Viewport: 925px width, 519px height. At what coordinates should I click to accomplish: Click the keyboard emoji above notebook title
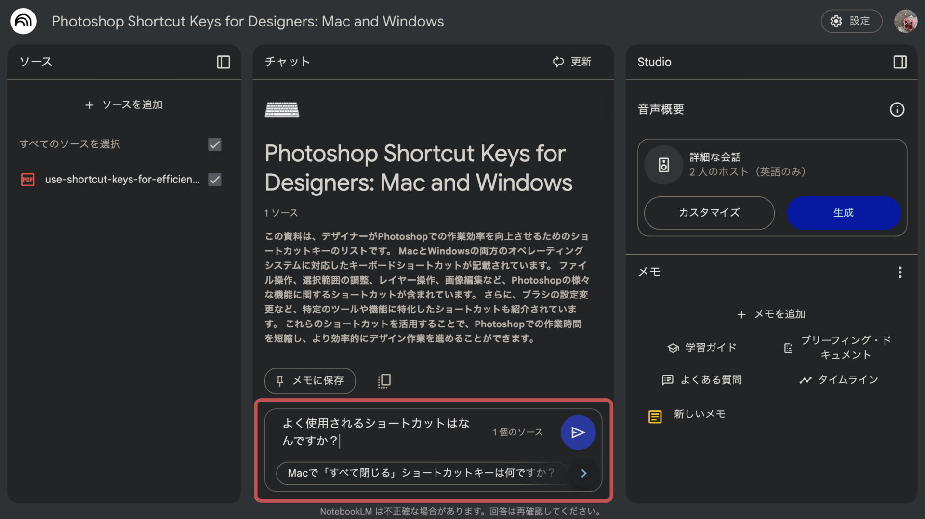pos(282,110)
